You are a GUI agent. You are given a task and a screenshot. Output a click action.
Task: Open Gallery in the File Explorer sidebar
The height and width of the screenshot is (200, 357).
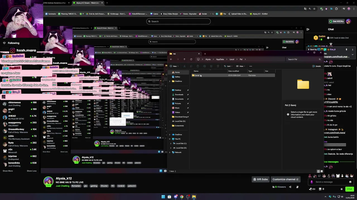(176, 77)
